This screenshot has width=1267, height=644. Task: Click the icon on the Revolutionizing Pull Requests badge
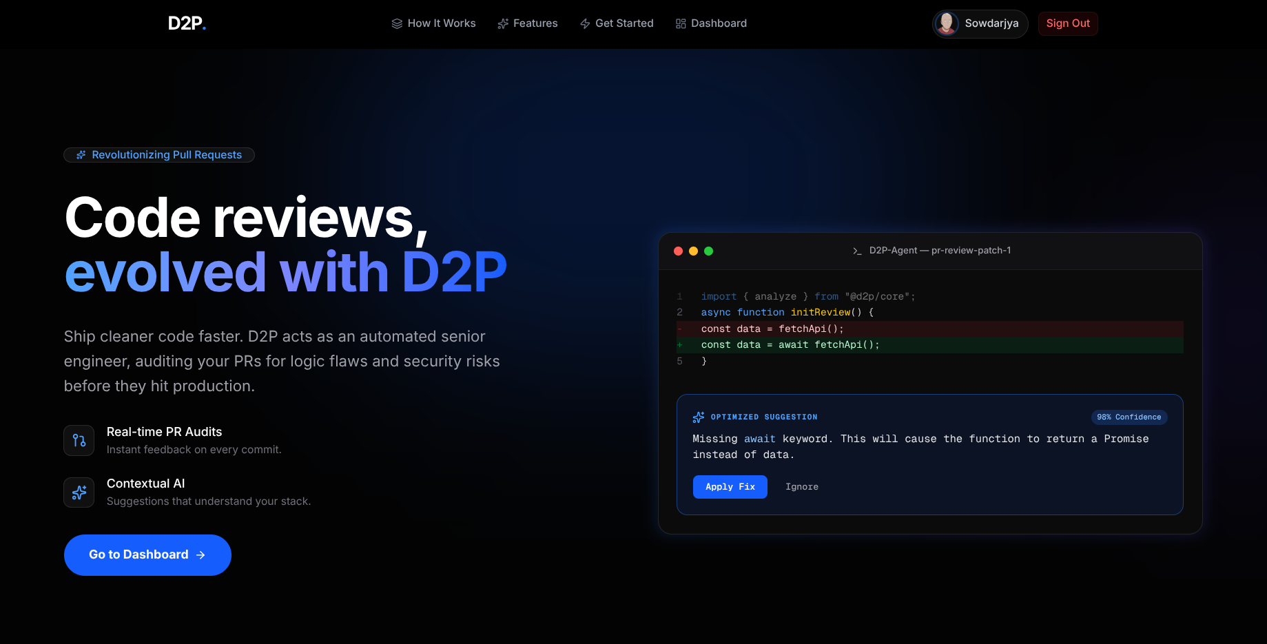(81, 154)
